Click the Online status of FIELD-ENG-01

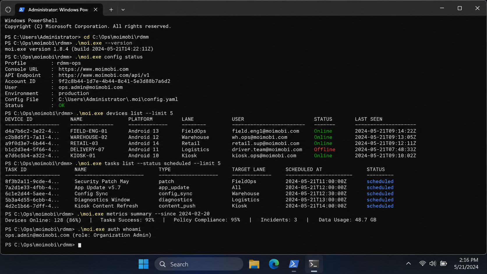click(323, 131)
